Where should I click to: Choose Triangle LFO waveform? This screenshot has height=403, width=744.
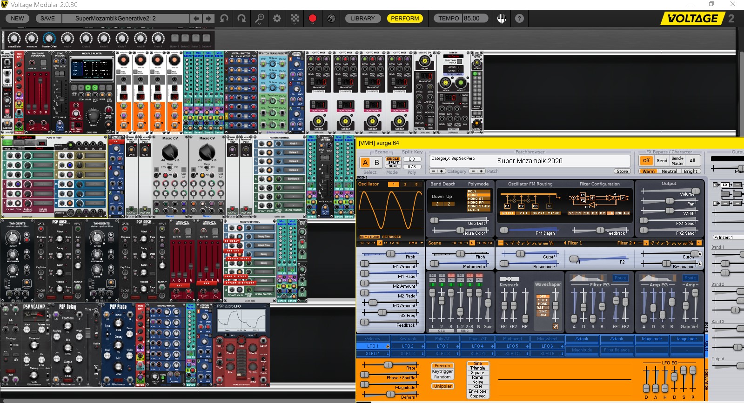point(477,368)
